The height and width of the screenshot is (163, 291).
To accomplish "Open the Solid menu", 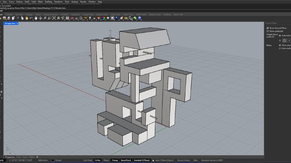I will point(34,2).
